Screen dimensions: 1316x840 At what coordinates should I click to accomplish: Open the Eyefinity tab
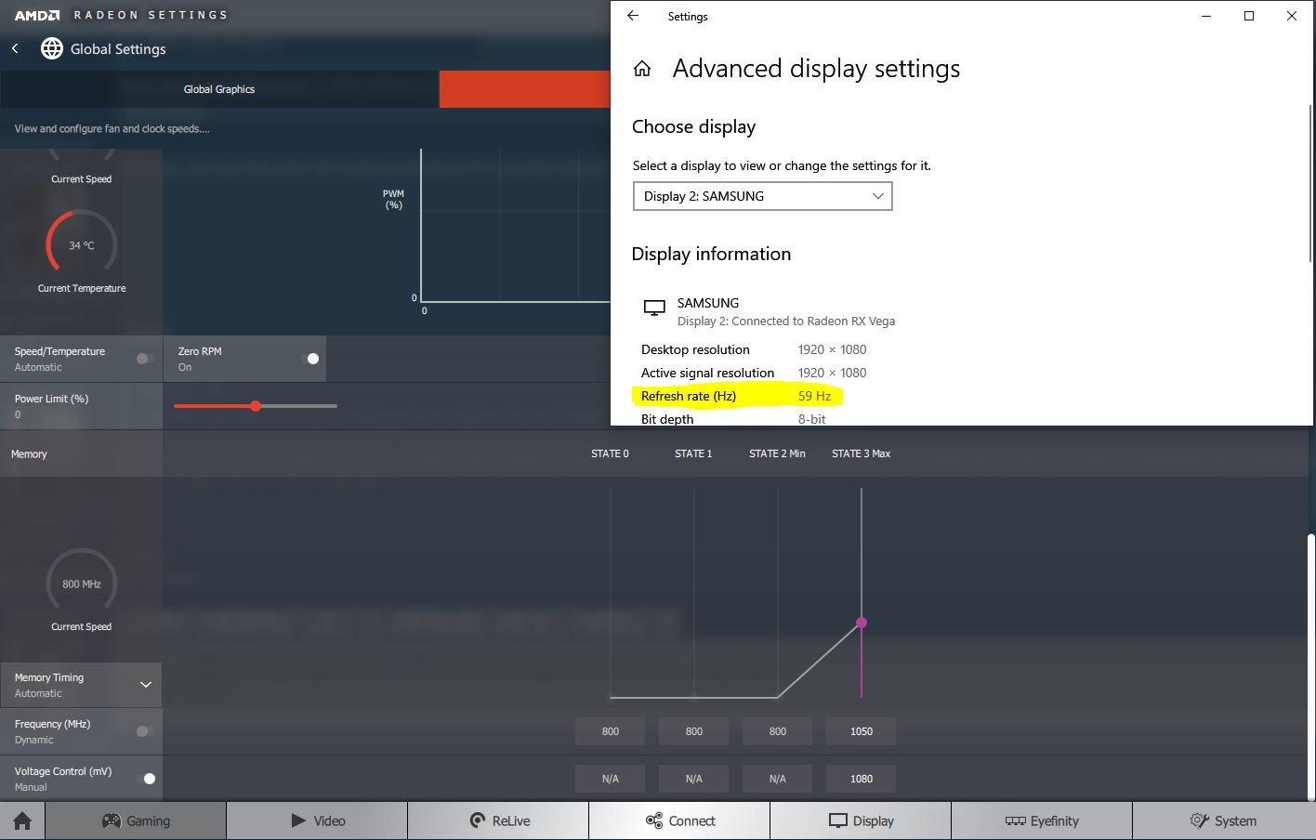click(1042, 820)
